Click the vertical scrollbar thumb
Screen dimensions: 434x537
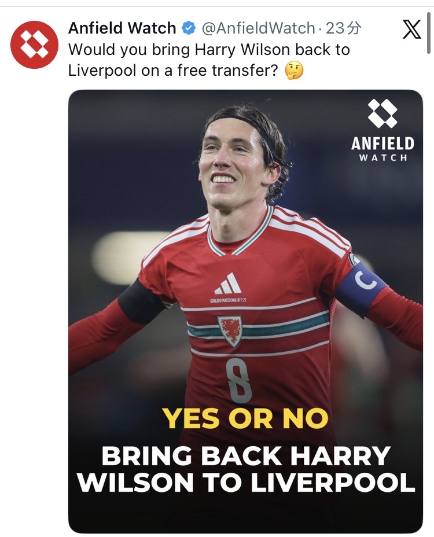(x=429, y=33)
